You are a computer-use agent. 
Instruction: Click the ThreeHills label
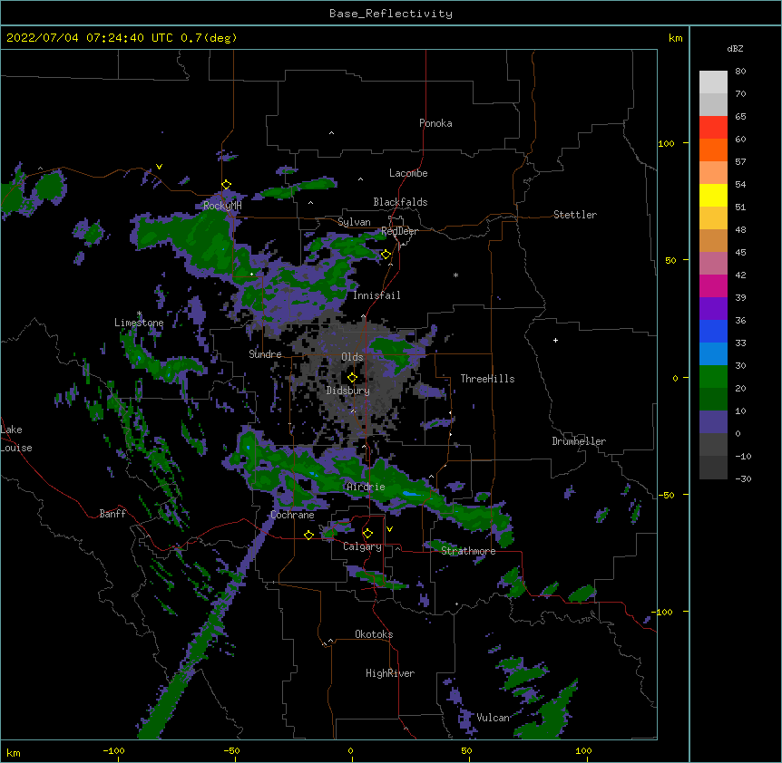point(487,379)
